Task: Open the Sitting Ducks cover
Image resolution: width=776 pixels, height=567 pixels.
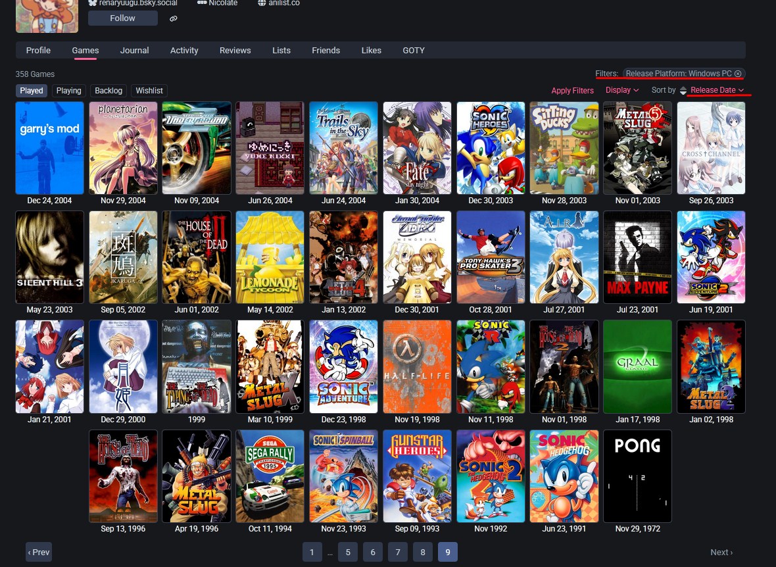Action: tap(564, 148)
